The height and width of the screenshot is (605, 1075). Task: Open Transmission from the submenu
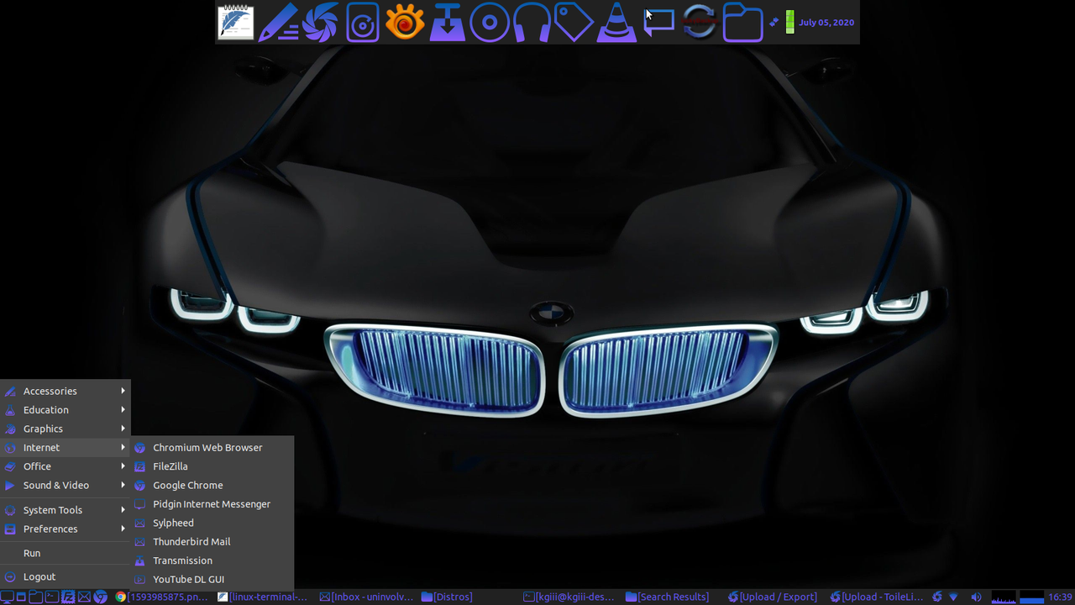212,560
